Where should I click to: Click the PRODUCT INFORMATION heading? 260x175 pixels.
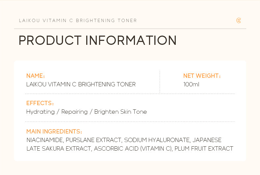(97, 41)
